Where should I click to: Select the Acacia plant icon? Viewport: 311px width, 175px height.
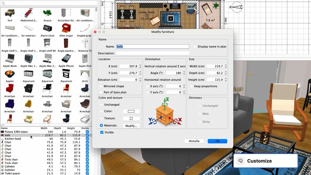(47, 13)
